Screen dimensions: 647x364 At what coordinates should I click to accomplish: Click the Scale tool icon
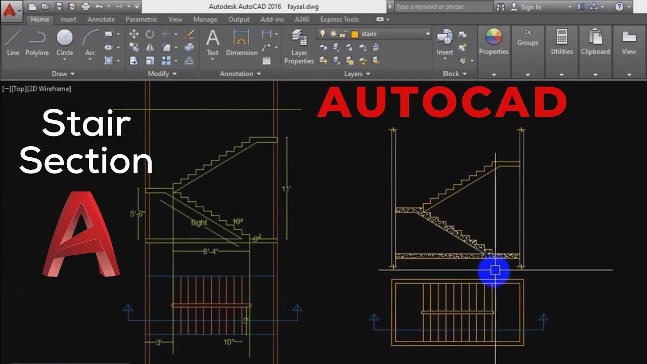tap(150, 61)
